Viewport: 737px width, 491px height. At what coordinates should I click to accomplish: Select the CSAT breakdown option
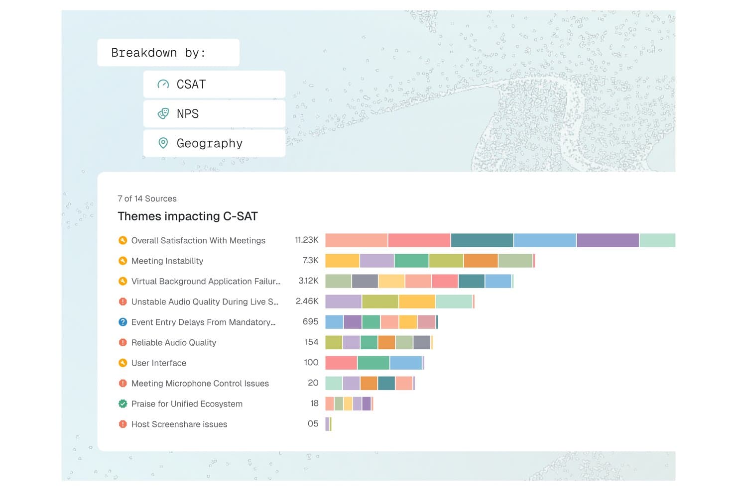(214, 84)
